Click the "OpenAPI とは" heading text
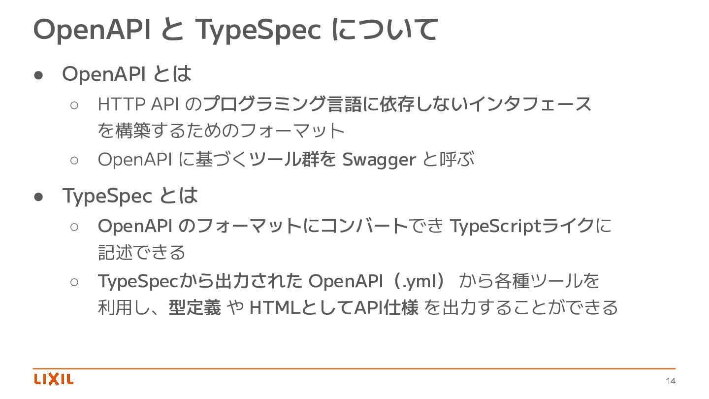709x399 pixels. pyautogui.click(x=127, y=74)
